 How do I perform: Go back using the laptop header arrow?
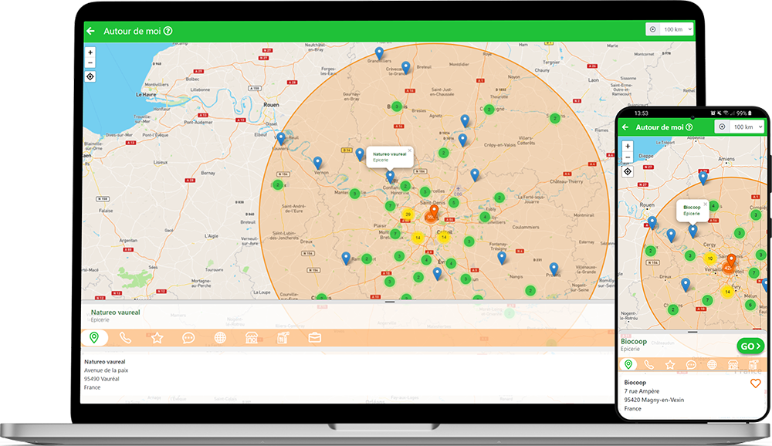click(90, 31)
